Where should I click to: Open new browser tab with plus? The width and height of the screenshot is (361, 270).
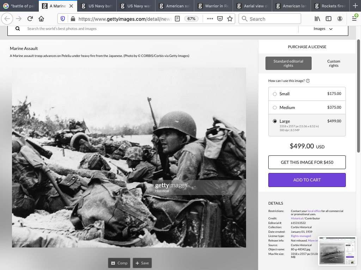[355, 6]
